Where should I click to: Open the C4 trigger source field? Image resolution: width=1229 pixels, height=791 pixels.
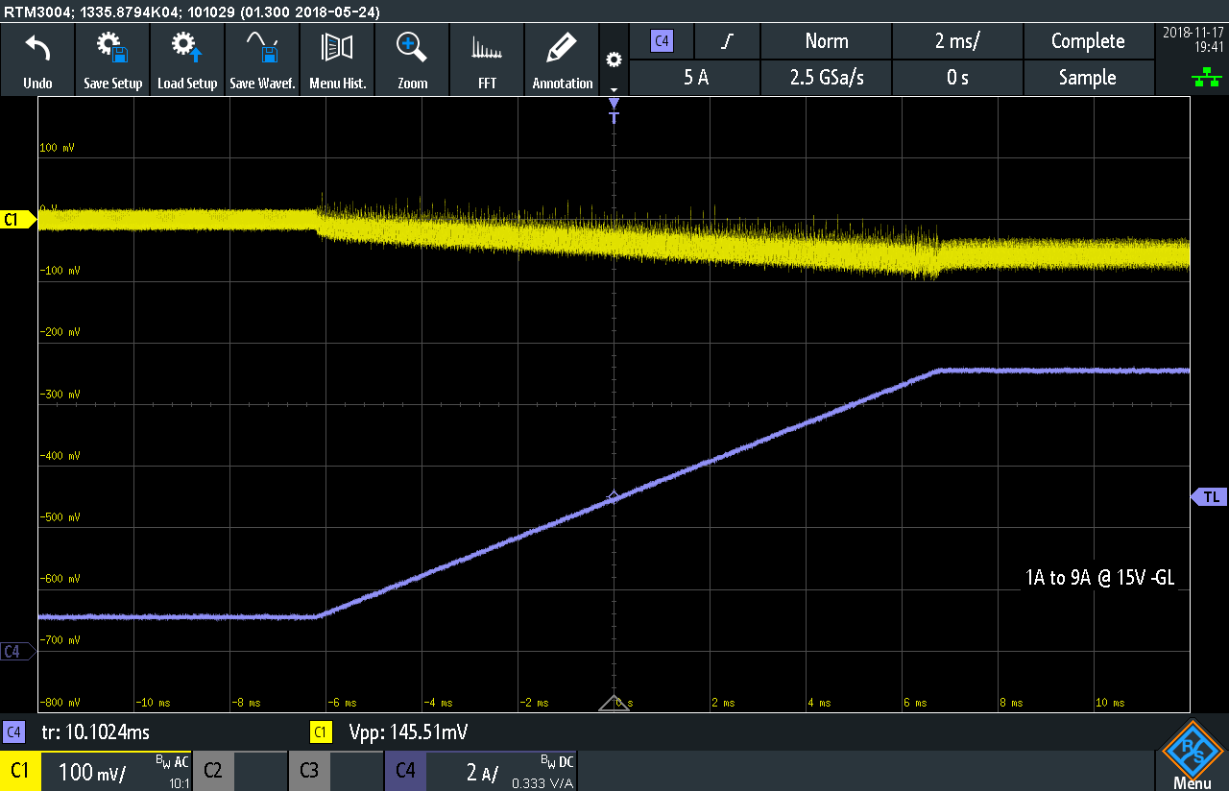662,41
